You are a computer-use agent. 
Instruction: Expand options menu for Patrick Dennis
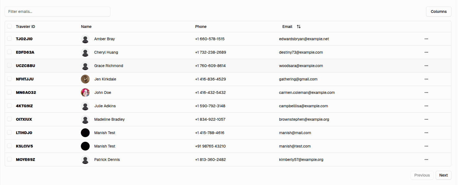pyautogui.click(x=426, y=160)
